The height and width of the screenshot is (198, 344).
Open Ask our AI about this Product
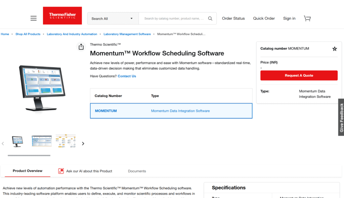pyautogui.click(x=85, y=171)
